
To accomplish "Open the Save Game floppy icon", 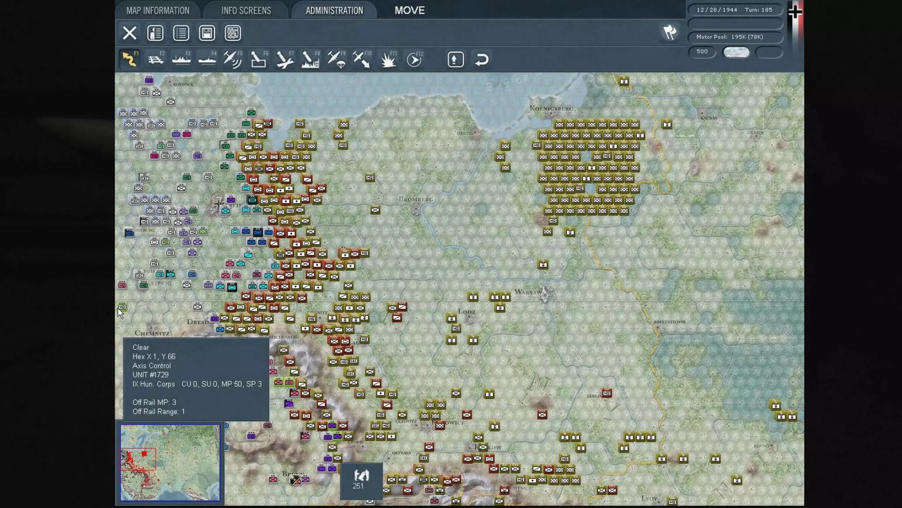I will (207, 33).
